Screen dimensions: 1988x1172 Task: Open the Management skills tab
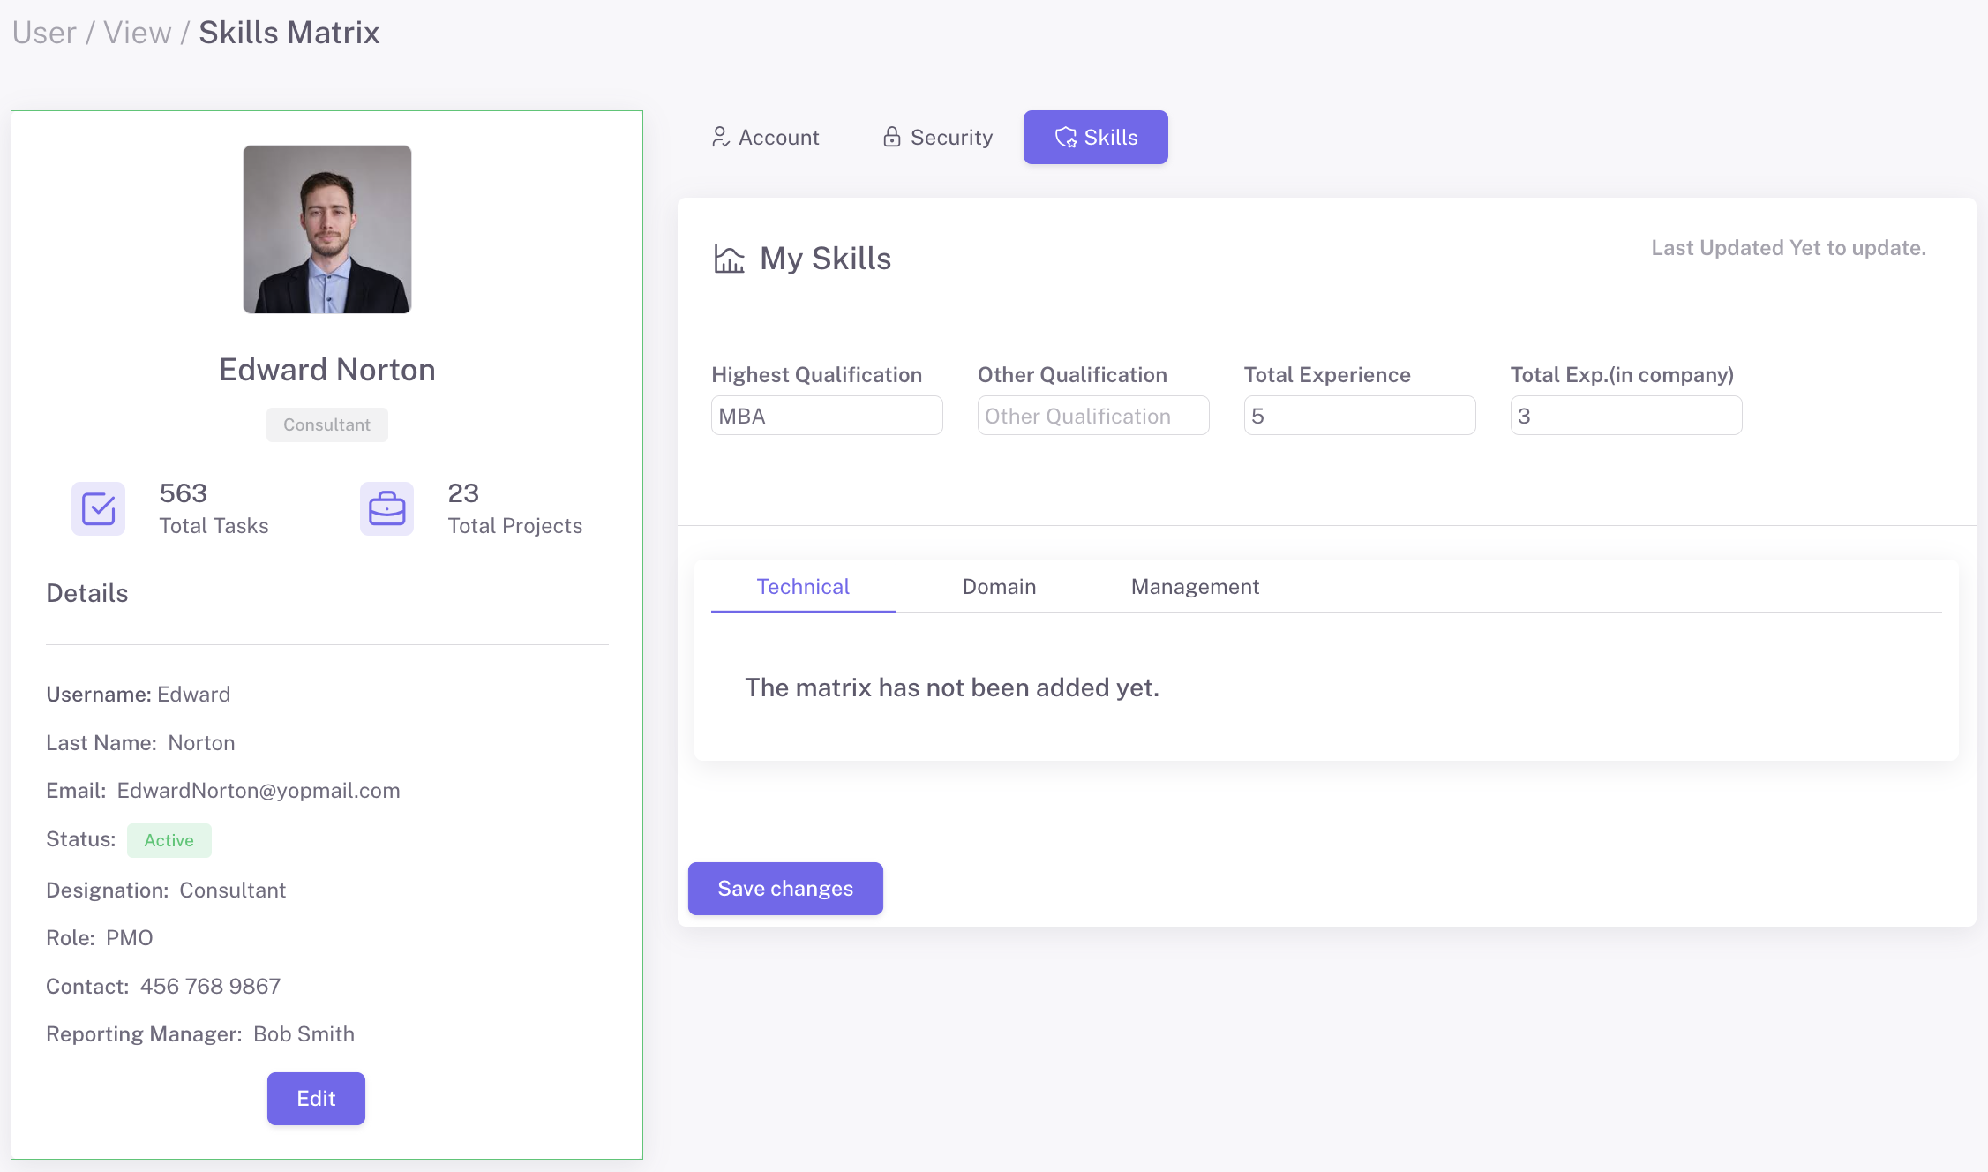pos(1195,587)
